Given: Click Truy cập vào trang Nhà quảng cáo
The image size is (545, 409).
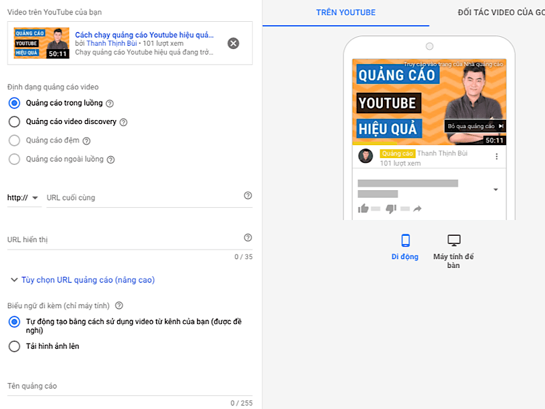Looking at the screenshot, I should tap(453, 64).
